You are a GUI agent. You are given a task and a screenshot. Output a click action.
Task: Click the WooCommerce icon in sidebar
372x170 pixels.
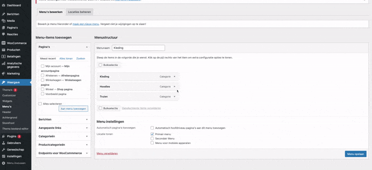(x=3, y=43)
